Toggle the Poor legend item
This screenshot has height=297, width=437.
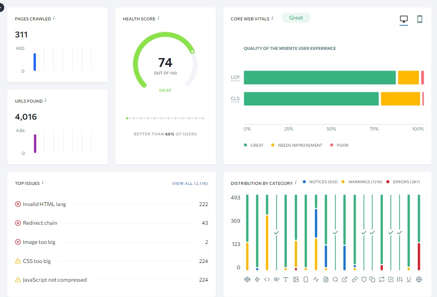(x=339, y=145)
